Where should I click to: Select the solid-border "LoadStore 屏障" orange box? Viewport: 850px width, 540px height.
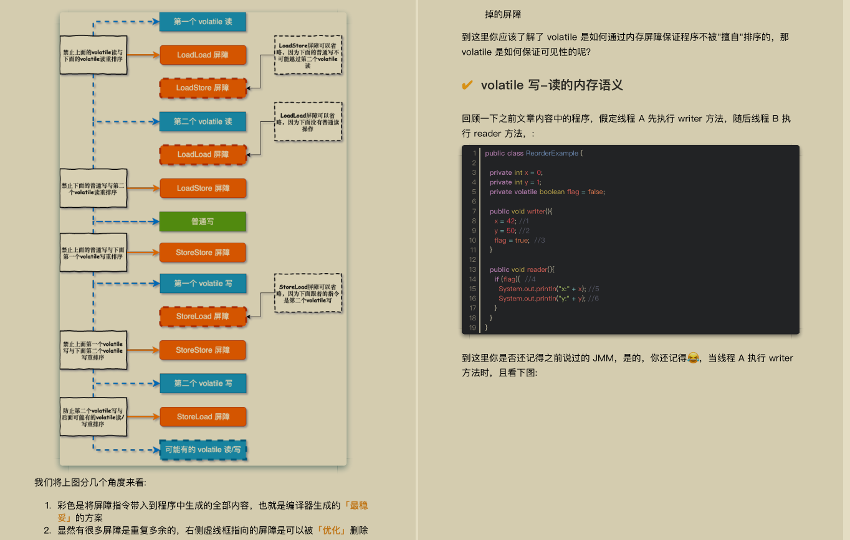pos(203,188)
